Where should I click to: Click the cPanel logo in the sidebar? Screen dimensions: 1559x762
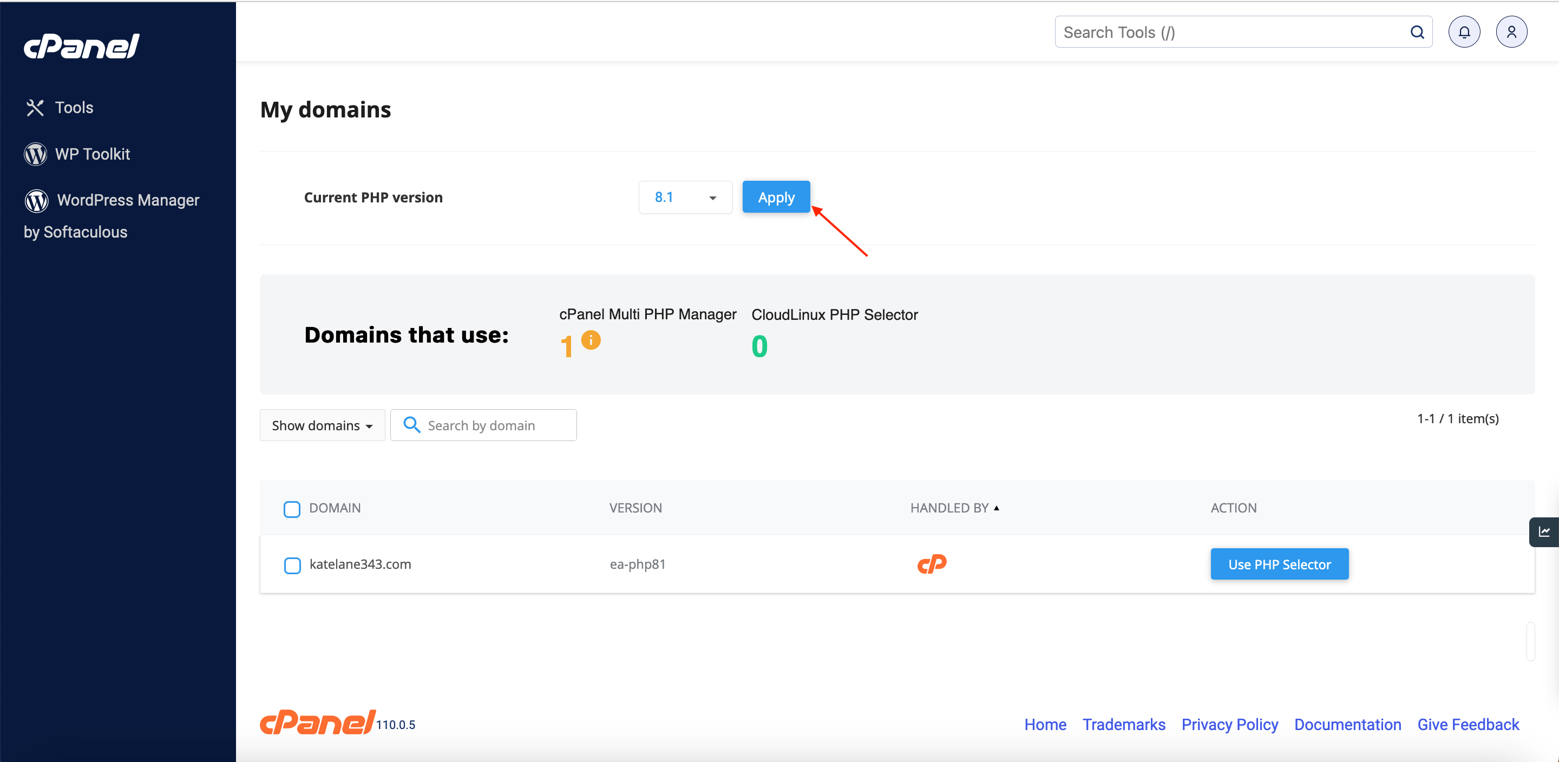(82, 47)
